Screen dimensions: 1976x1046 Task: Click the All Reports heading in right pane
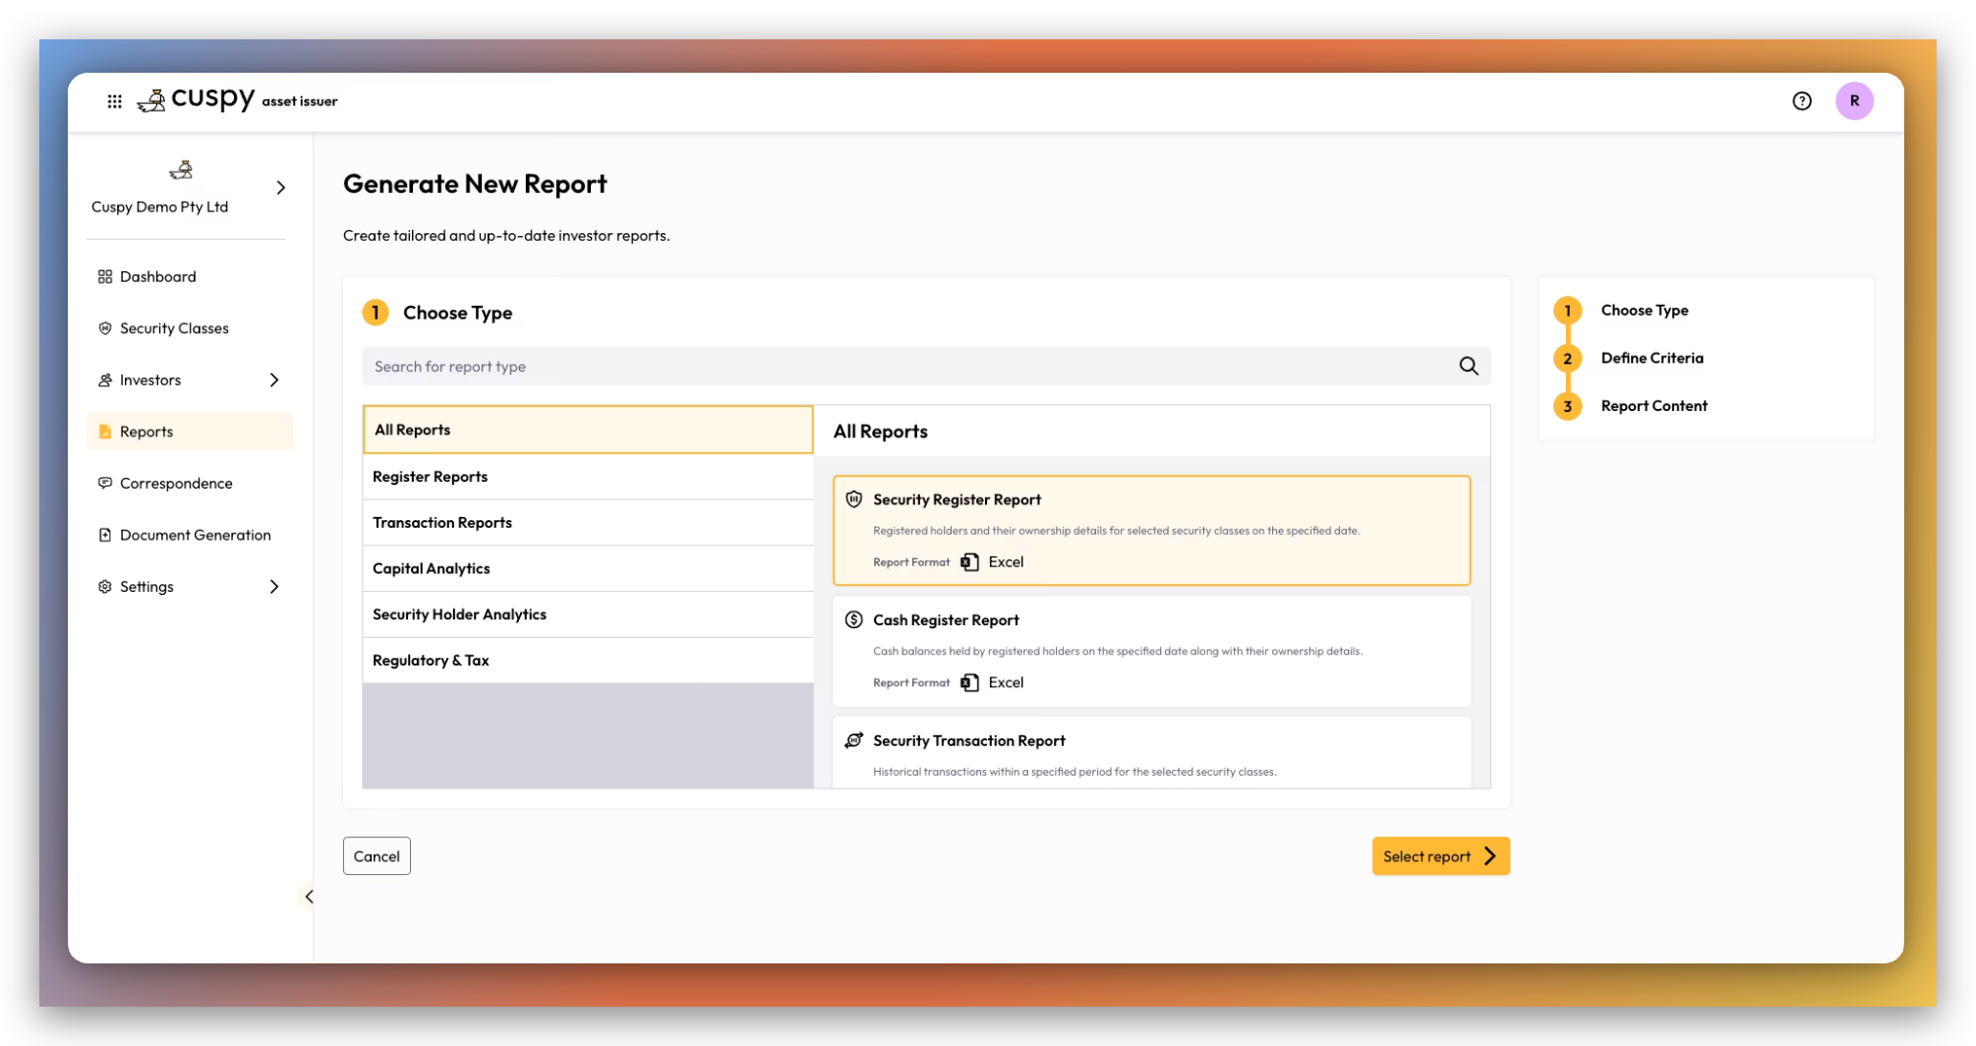click(881, 432)
